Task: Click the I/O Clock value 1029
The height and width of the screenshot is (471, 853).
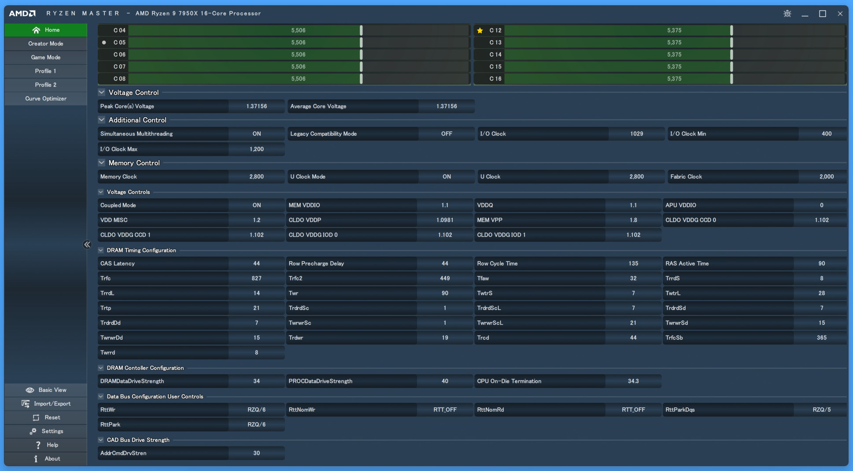Action: (x=637, y=134)
